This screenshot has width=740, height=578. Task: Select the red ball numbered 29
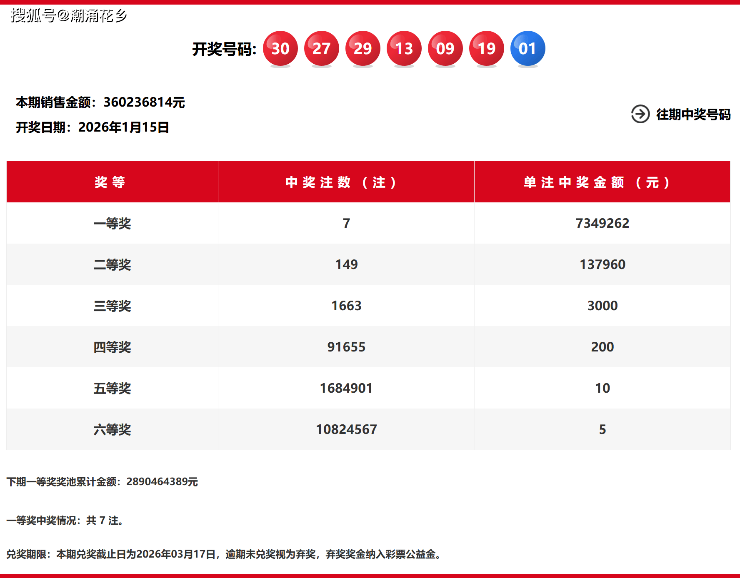pyautogui.click(x=362, y=48)
